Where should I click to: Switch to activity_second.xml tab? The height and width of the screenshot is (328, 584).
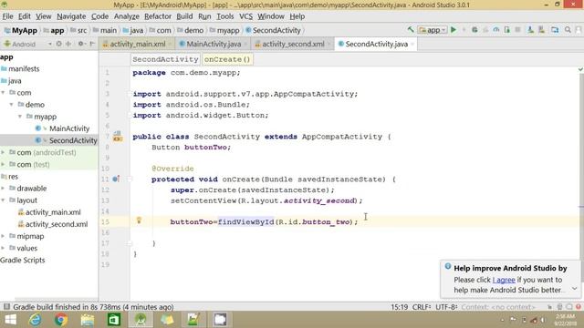pyautogui.click(x=293, y=44)
